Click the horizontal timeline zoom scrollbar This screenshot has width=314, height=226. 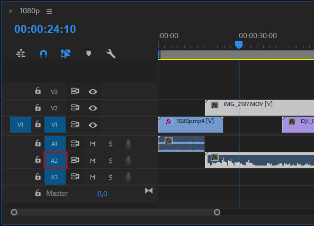tap(115, 212)
